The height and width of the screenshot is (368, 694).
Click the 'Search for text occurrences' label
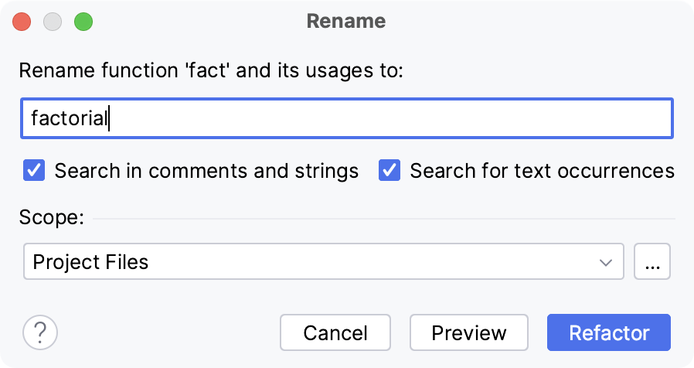pos(542,171)
